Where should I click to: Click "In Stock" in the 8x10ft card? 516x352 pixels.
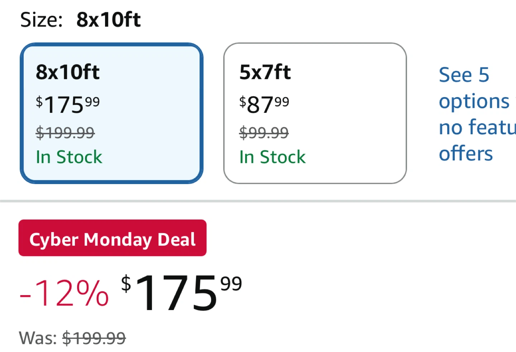click(69, 157)
